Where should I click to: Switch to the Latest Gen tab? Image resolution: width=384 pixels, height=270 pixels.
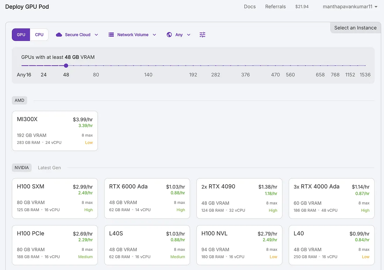coord(49,168)
